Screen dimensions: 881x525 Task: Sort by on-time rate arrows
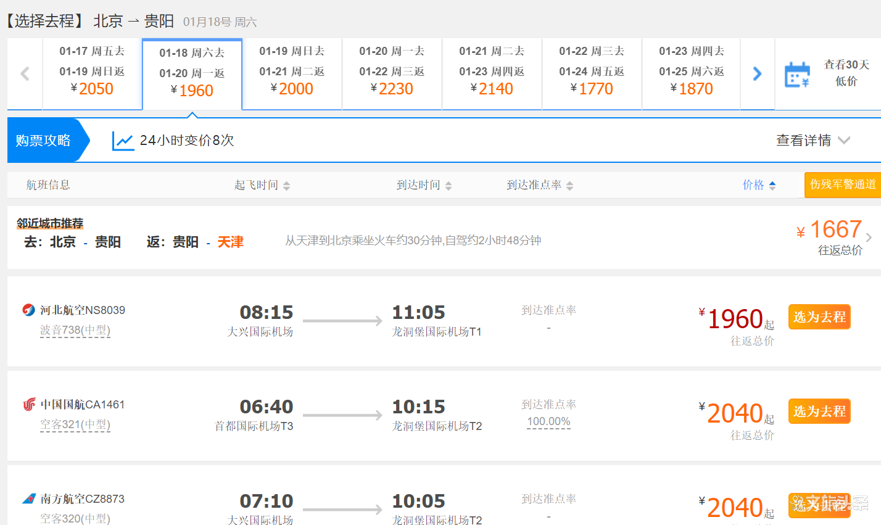(569, 186)
